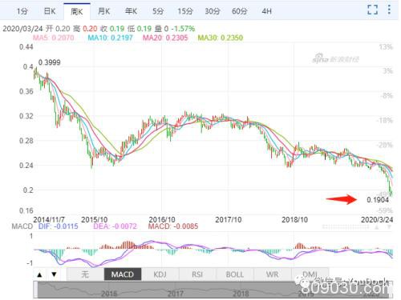
Task: Enable the KDJ indicator
Action: pos(160,274)
